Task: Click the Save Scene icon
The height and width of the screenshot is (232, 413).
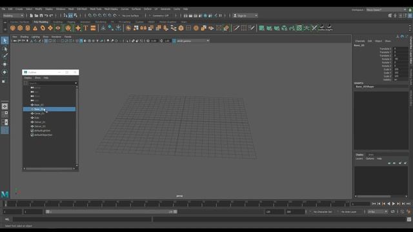Action: (41, 15)
